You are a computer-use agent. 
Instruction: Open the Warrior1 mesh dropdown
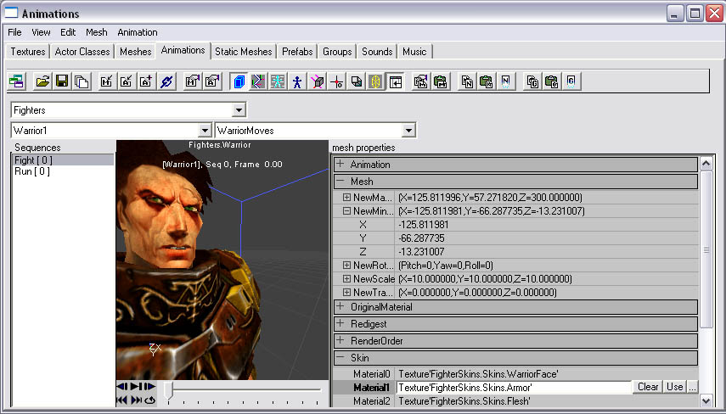point(205,131)
